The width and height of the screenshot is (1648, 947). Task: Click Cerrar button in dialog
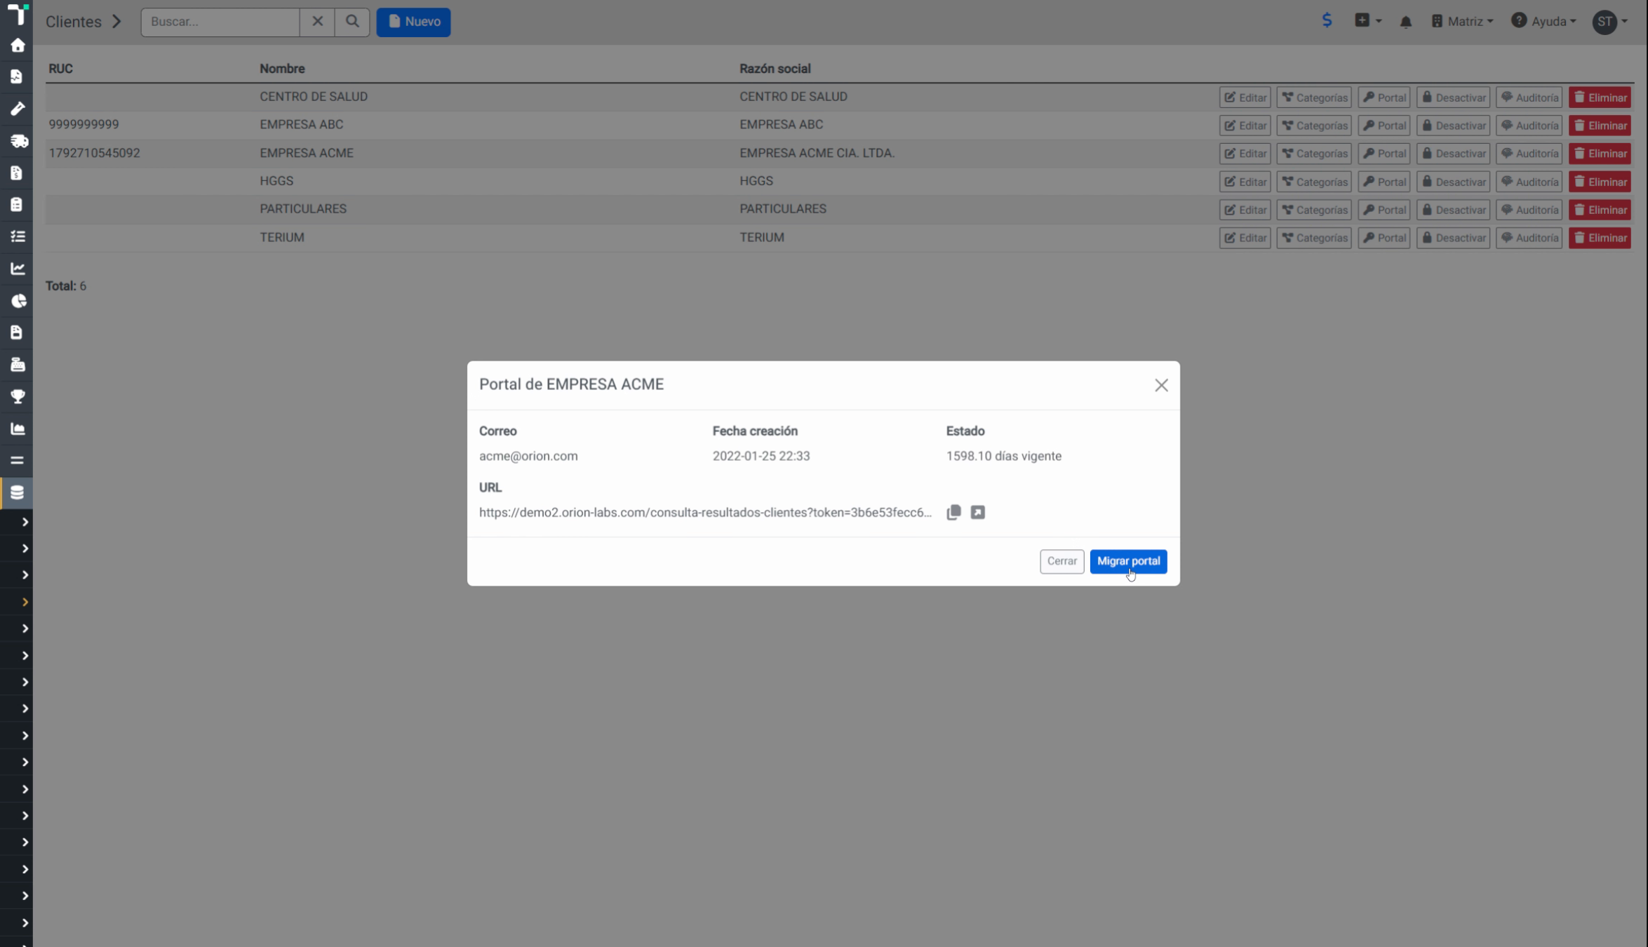pos(1061,561)
